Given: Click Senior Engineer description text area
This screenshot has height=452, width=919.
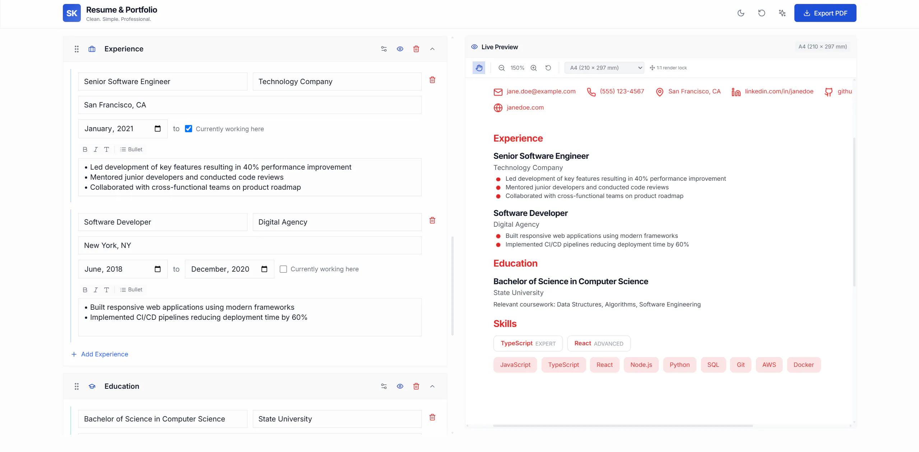Looking at the screenshot, I should tap(250, 177).
